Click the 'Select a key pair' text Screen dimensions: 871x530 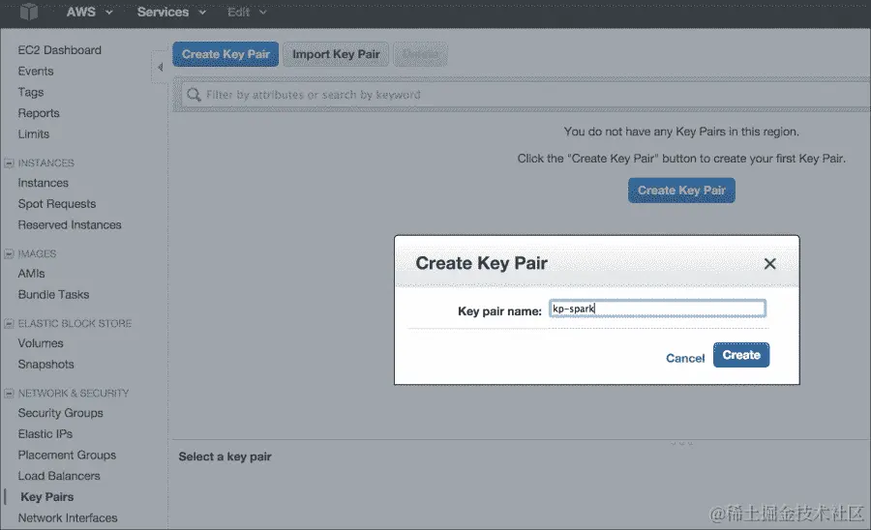(x=225, y=456)
